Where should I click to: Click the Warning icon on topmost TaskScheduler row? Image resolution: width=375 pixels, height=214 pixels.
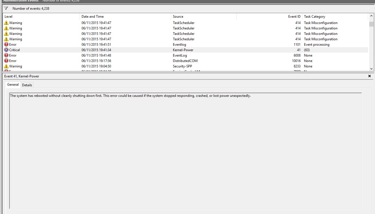(x=6, y=23)
